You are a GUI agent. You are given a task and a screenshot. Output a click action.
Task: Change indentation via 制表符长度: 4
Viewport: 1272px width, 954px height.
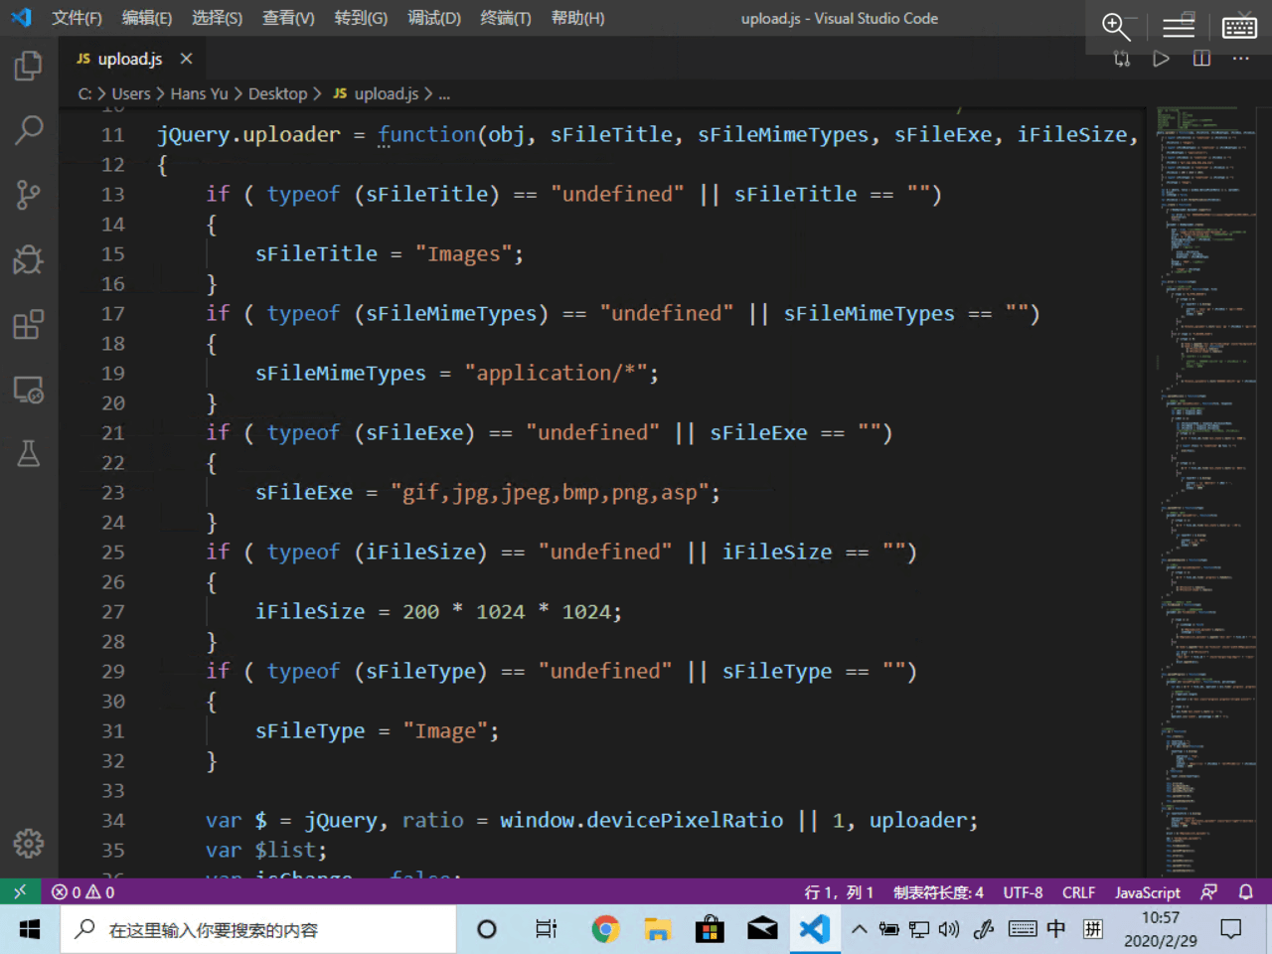pyautogui.click(x=938, y=891)
